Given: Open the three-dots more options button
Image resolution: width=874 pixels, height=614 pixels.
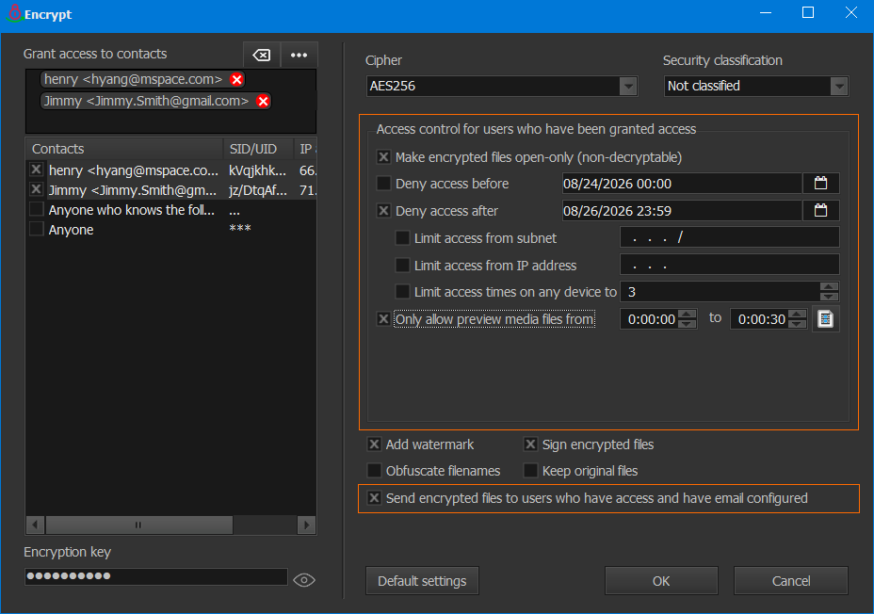Looking at the screenshot, I should click(x=299, y=55).
